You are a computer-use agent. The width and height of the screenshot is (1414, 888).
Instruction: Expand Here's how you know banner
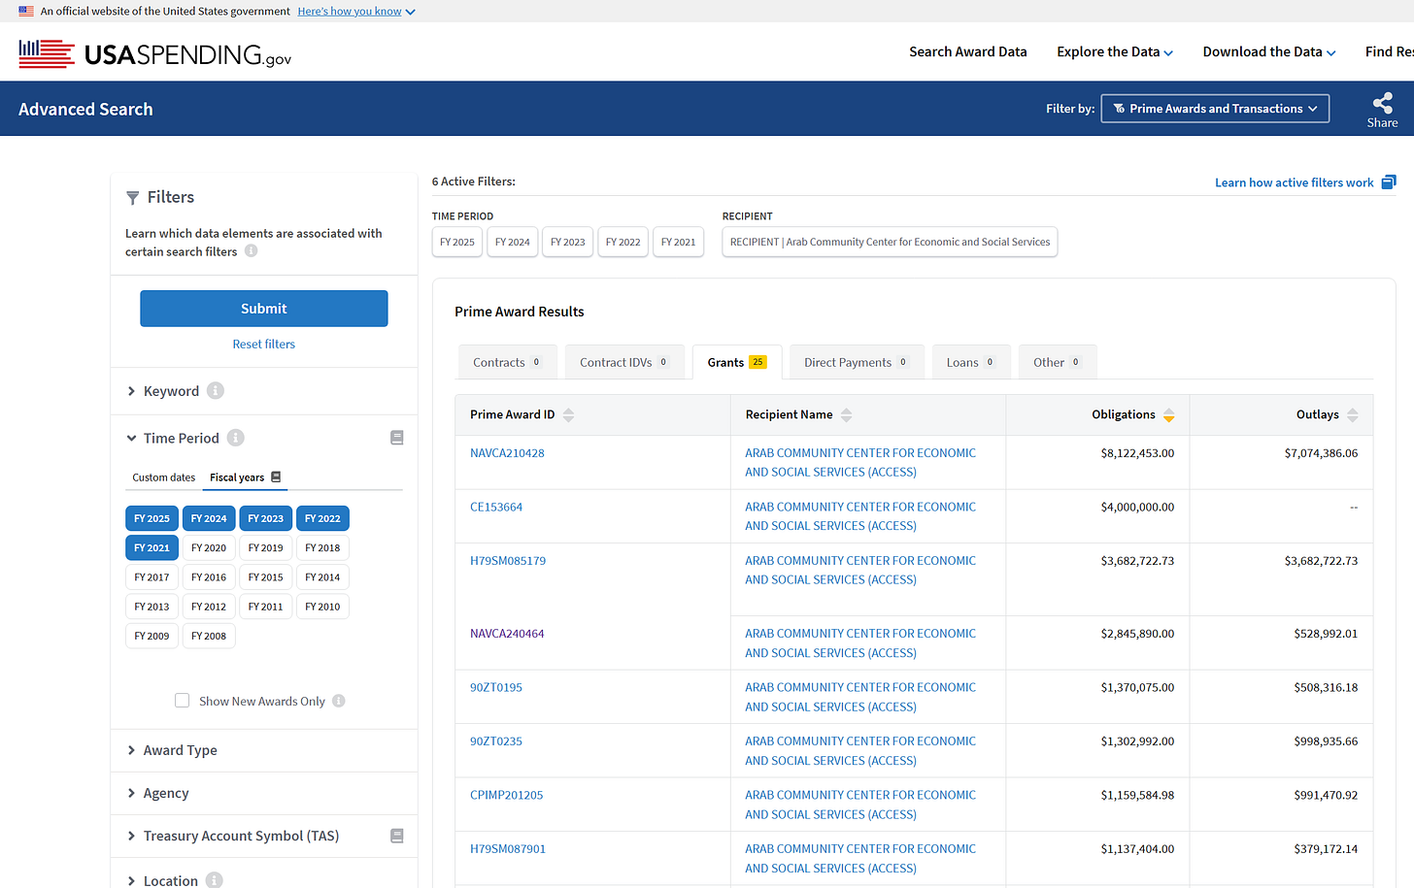356,11
